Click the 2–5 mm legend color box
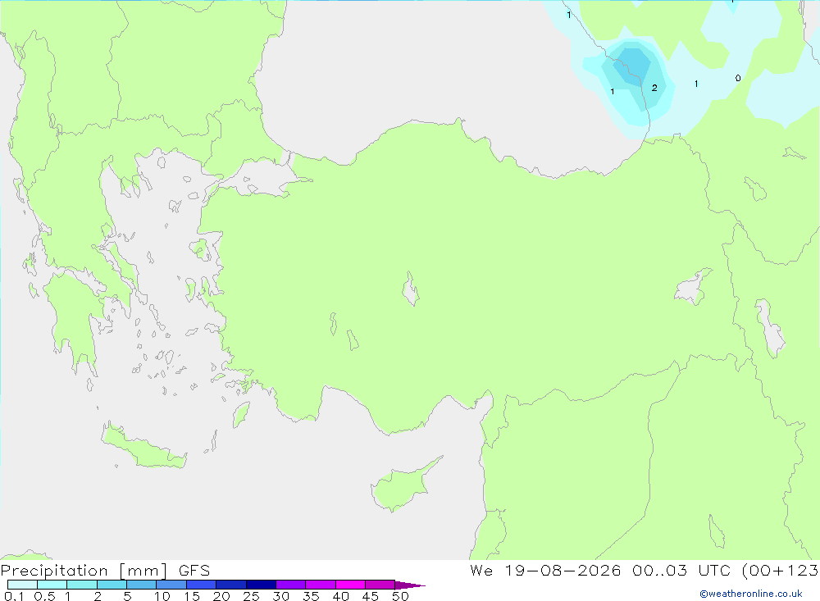 coord(112,585)
